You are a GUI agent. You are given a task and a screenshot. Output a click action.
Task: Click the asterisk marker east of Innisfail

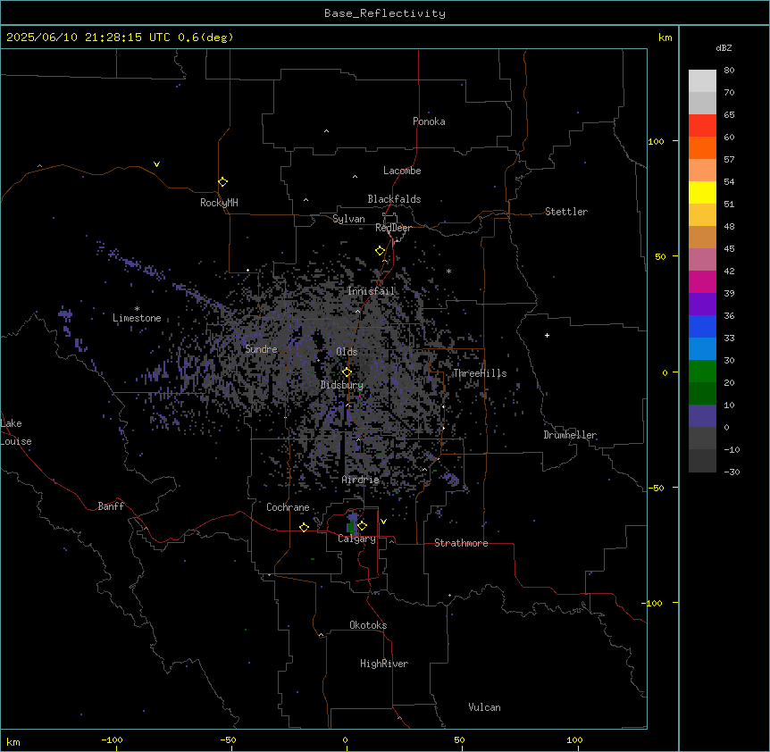448,271
